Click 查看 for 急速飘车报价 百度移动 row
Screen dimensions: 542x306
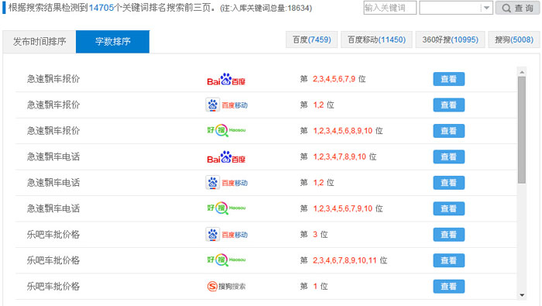(x=448, y=105)
